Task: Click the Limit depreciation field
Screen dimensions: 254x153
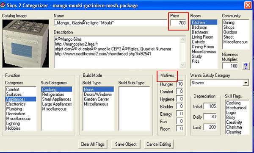Action: [210, 127]
